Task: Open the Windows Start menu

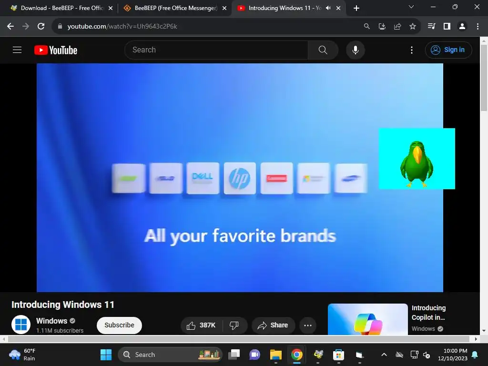Action: [106, 355]
